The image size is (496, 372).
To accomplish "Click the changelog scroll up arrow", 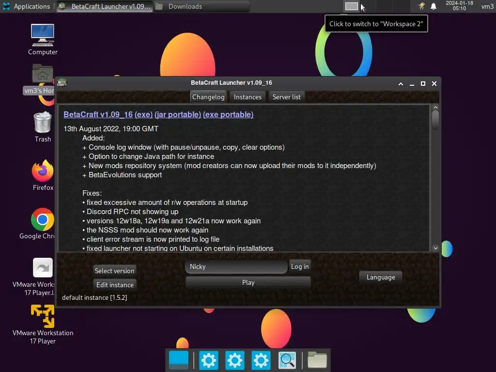I will coord(435,108).
